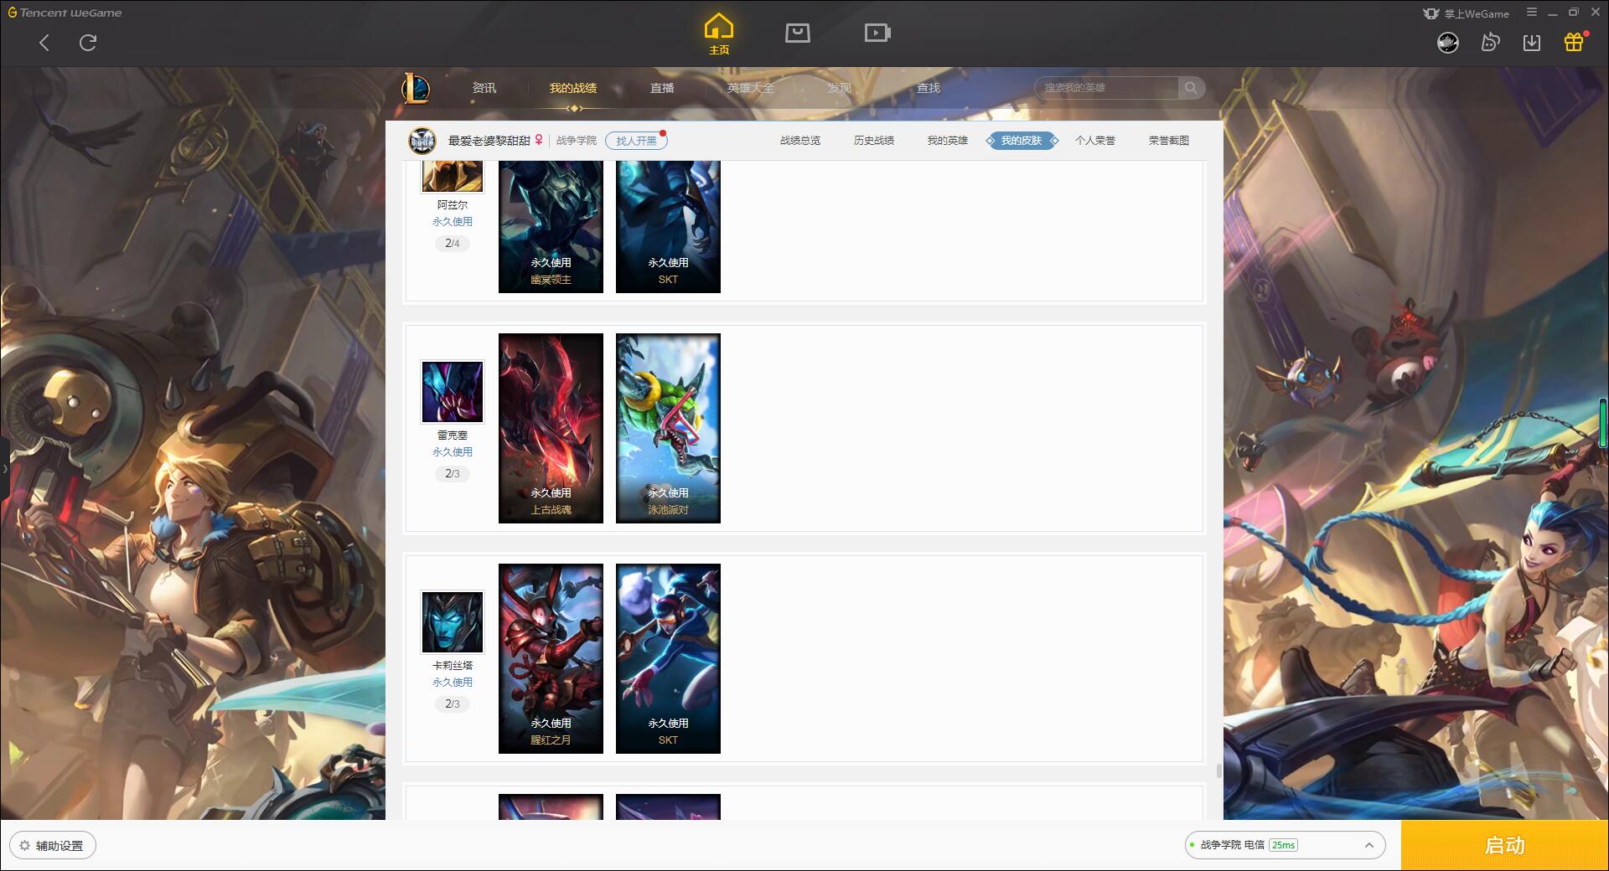The image size is (1609, 871).
Task: Open the 荣誉截图 sub-tab
Action: coord(1169,141)
